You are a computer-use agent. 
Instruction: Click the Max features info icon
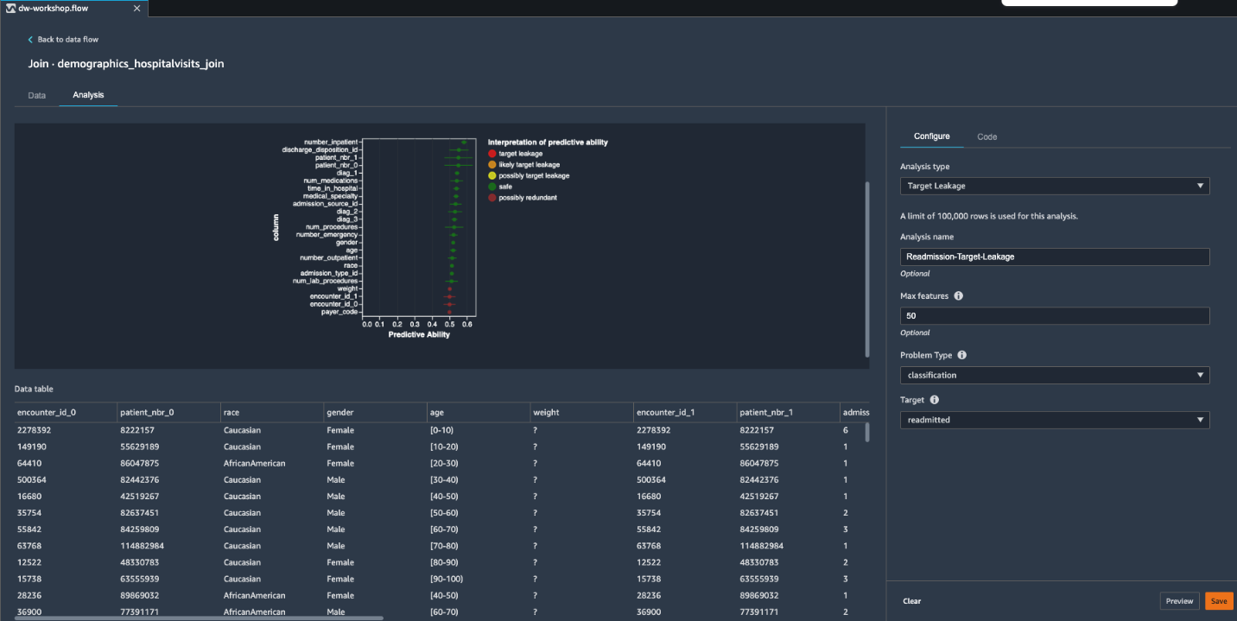958,296
